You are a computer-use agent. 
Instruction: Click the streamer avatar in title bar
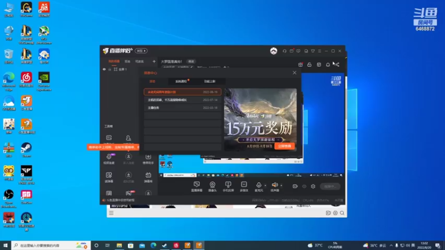274,51
